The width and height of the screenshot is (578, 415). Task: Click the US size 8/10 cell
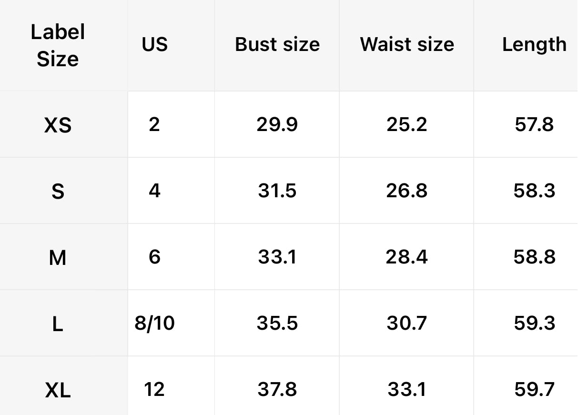[155, 323]
